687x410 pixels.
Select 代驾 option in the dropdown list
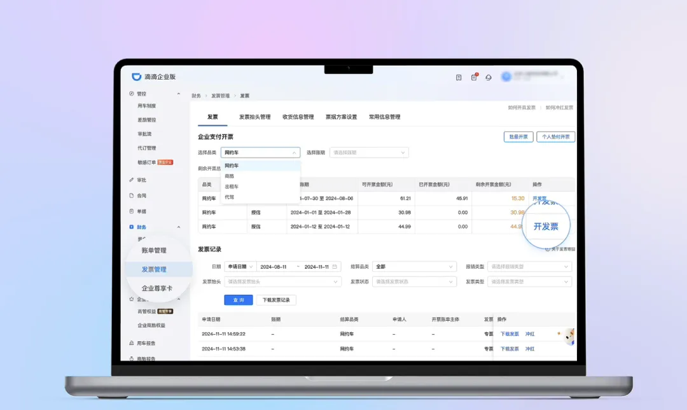[260, 197]
